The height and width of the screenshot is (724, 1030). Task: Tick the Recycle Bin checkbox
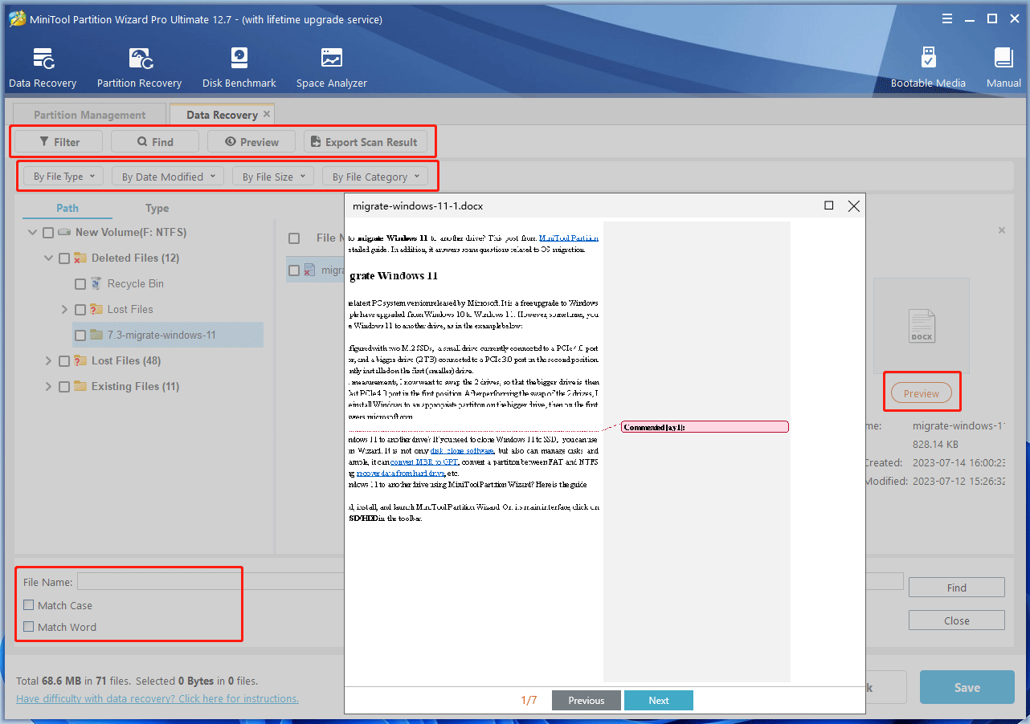point(80,284)
